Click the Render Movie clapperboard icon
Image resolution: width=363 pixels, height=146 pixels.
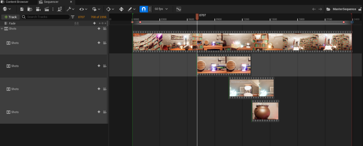coord(46,9)
